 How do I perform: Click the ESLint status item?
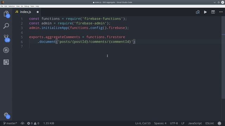pyautogui.click(x=210, y=123)
